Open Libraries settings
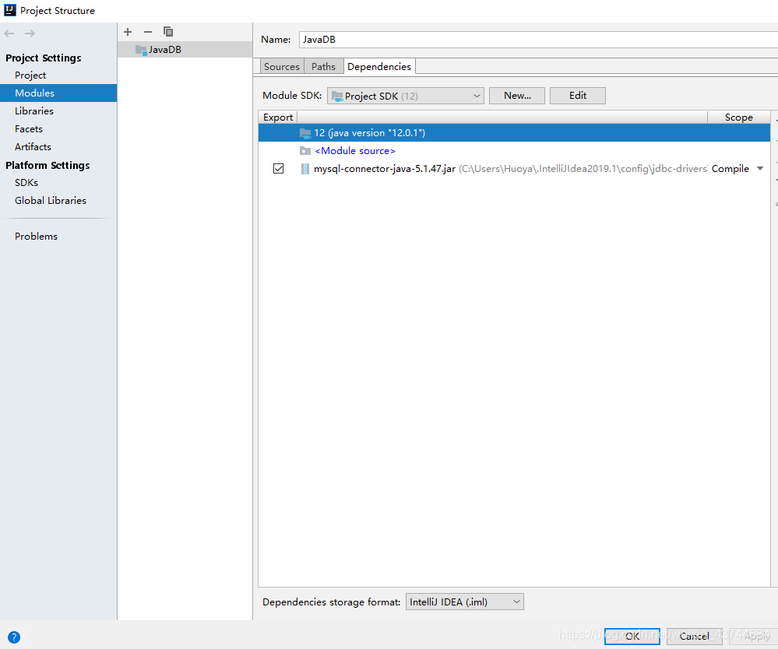Viewport: 778px width, 649px height. (x=34, y=111)
